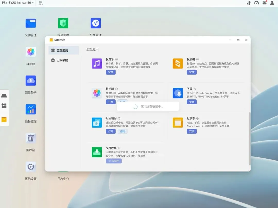Screen dimensions: 278x208
Task: Launch 极相册 from the desktop
Action: [31, 52]
